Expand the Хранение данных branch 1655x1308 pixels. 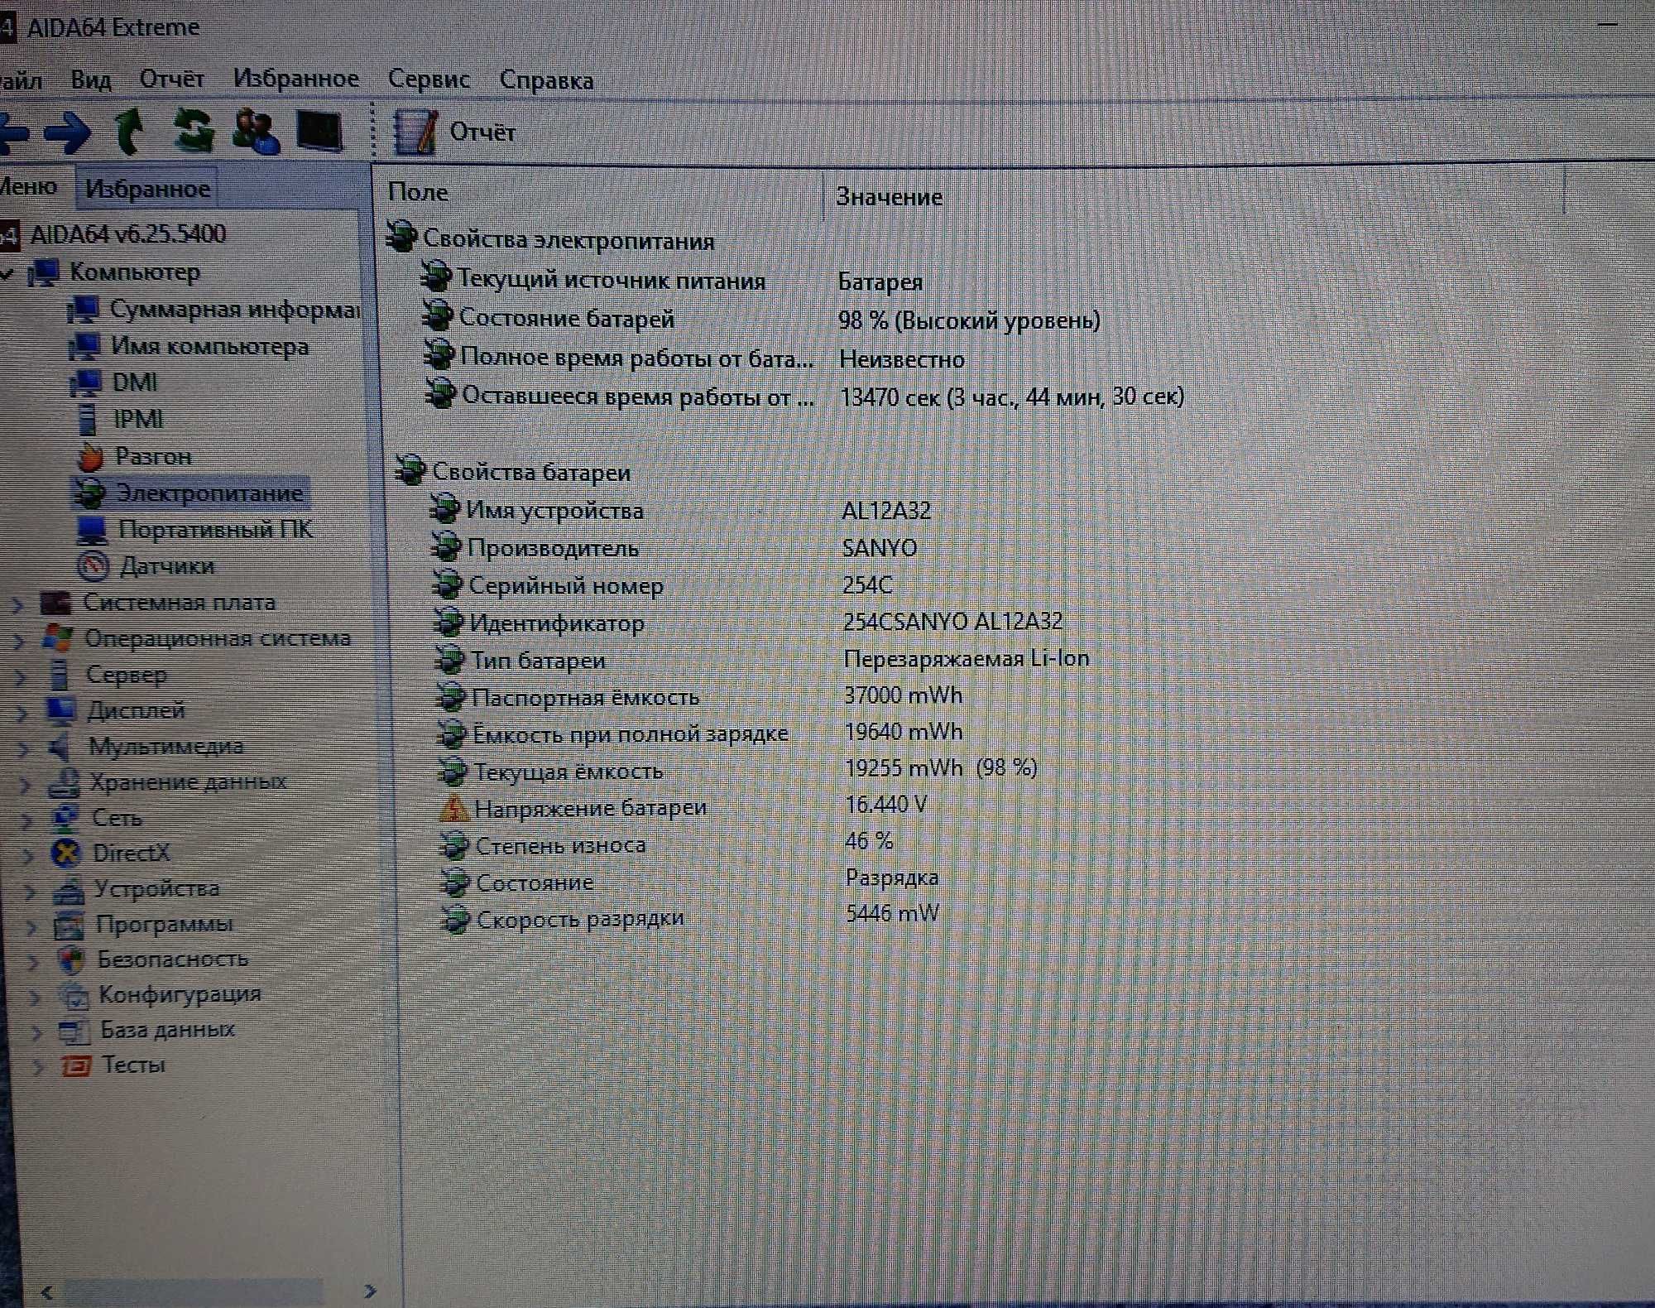(x=25, y=785)
